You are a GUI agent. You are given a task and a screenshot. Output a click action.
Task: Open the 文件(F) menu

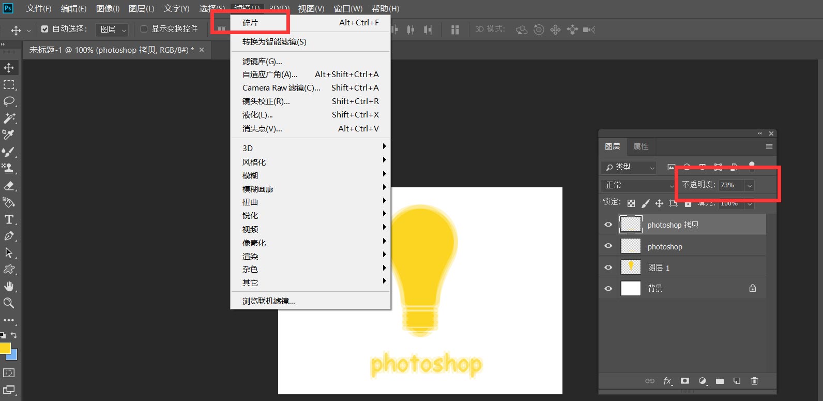pyautogui.click(x=39, y=9)
